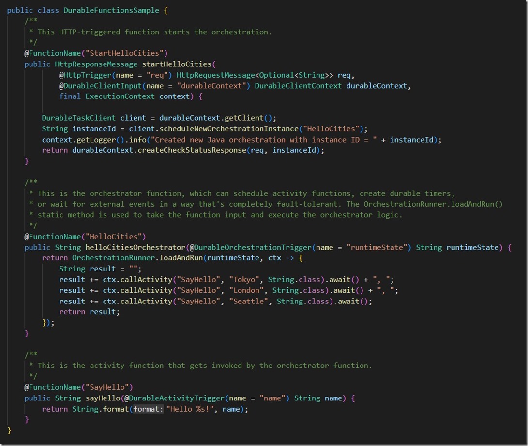Click the @FunctionName("SayHello") annotation
The width and height of the screenshot is (528, 446).
pyautogui.click(x=78, y=387)
